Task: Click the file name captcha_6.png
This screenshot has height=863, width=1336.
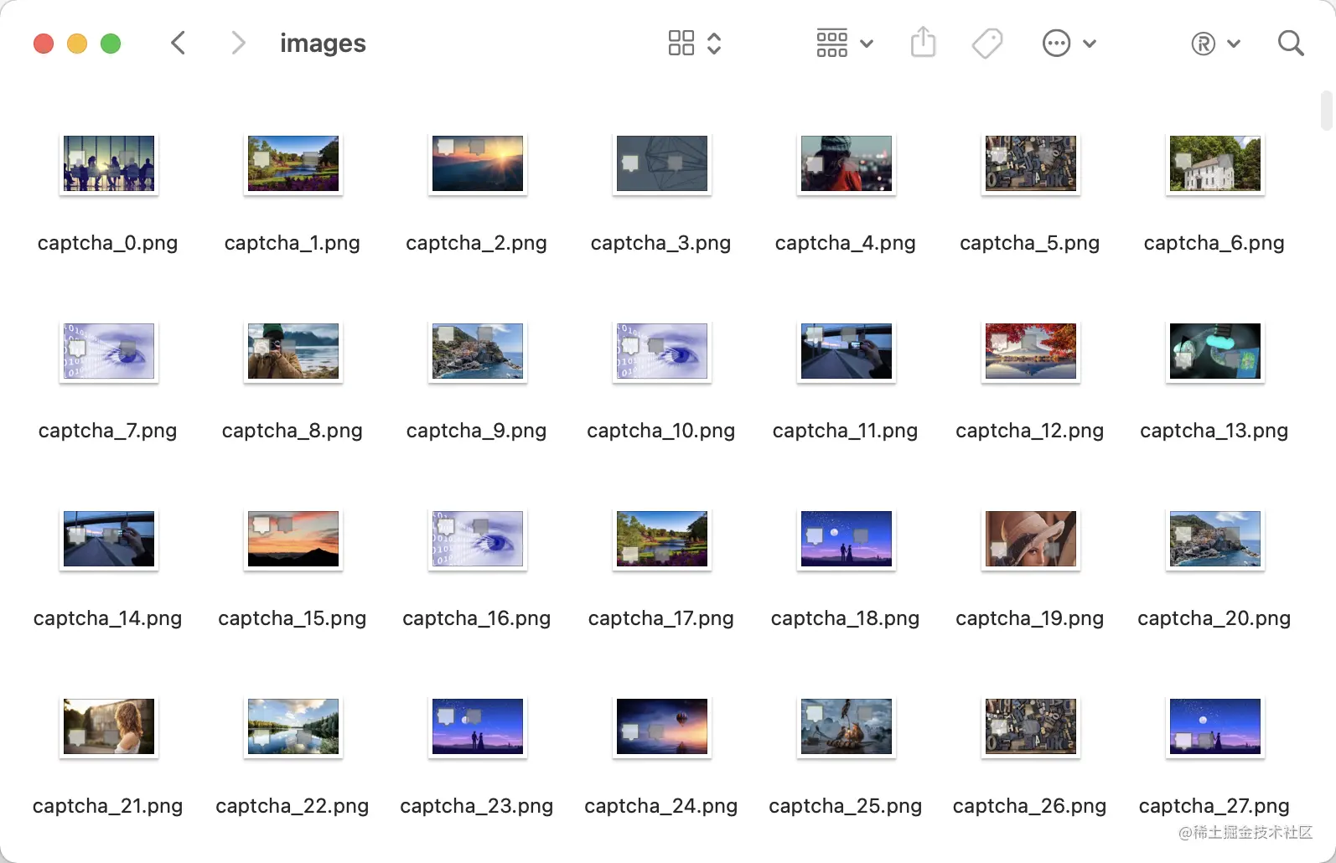Action: click(x=1214, y=243)
